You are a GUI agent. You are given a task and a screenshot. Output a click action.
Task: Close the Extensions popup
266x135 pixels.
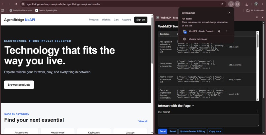click(229, 13)
